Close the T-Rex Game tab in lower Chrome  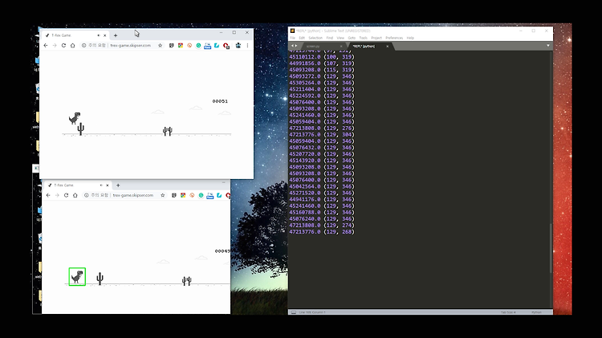(x=108, y=185)
